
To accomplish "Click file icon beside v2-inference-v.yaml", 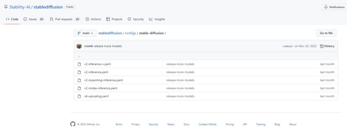I will (x=79, y=64).
